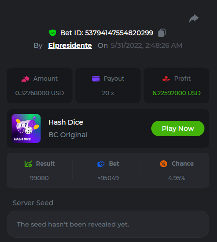Viewport: 217px width, 242px height.
Task: Click the orange Chance percent icon
Action: click(163, 164)
